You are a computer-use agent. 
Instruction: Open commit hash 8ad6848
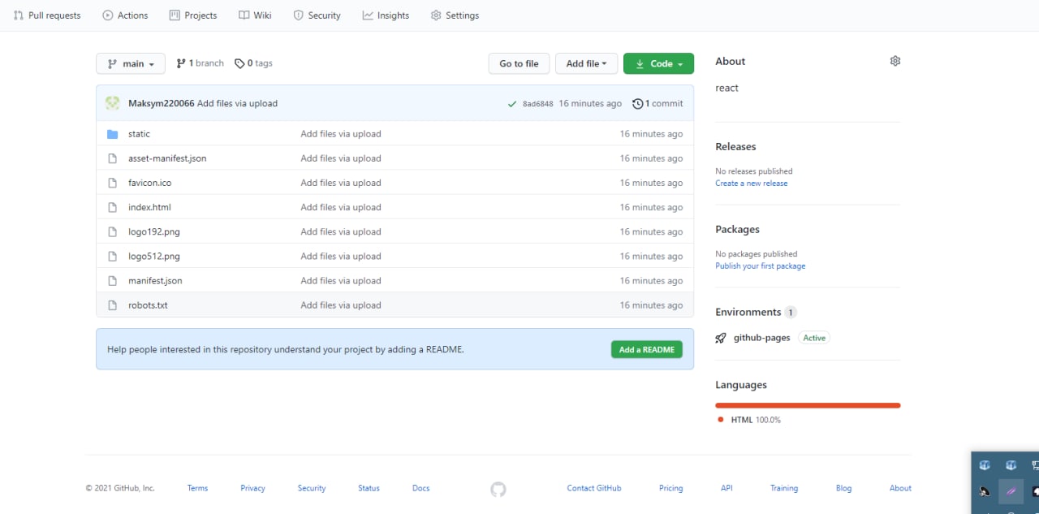(x=537, y=104)
